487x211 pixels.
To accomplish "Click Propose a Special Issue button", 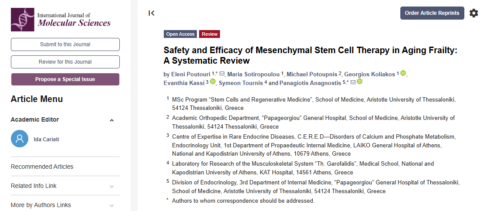I will click(65, 79).
